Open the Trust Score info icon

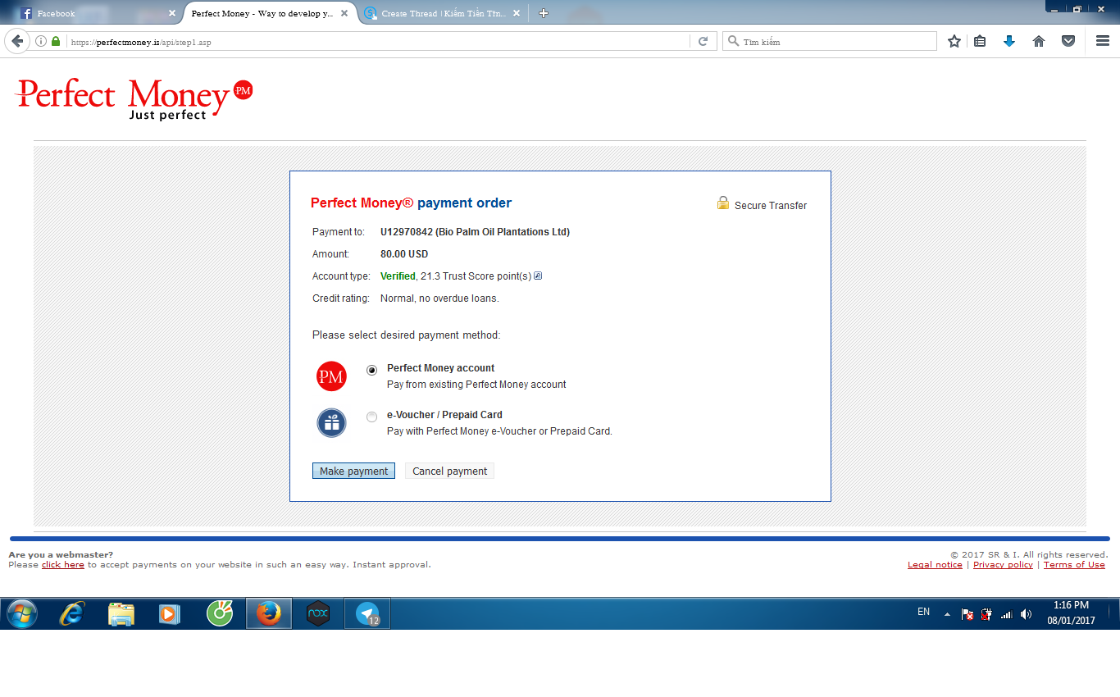click(x=538, y=276)
